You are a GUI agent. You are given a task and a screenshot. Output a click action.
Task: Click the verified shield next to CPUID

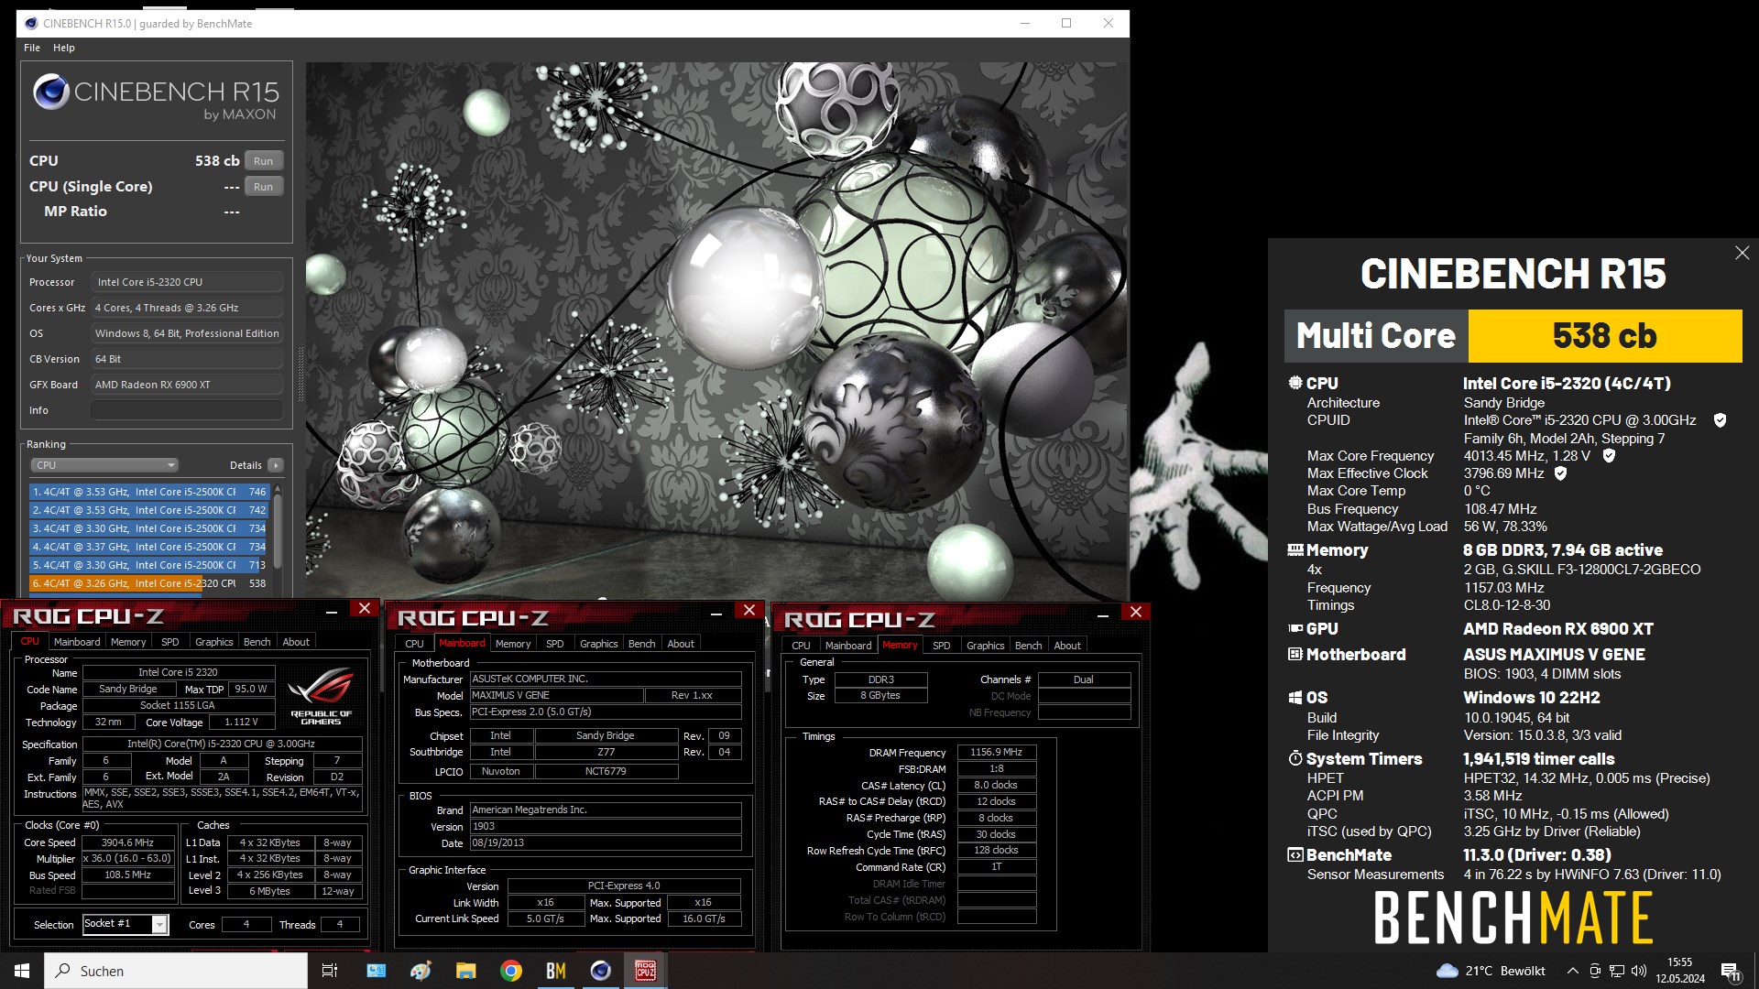pyautogui.click(x=1720, y=420)
